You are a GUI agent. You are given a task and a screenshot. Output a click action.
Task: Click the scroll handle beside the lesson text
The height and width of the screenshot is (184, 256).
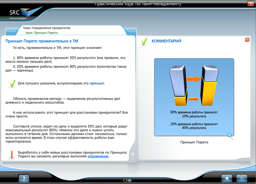(133, 154)
